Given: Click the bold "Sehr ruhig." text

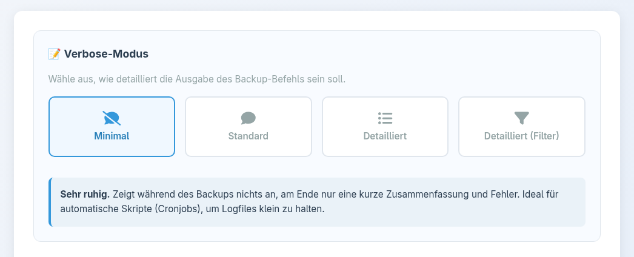Looking at the screenshot, I should pyautogui.click(x=85, y=195).
